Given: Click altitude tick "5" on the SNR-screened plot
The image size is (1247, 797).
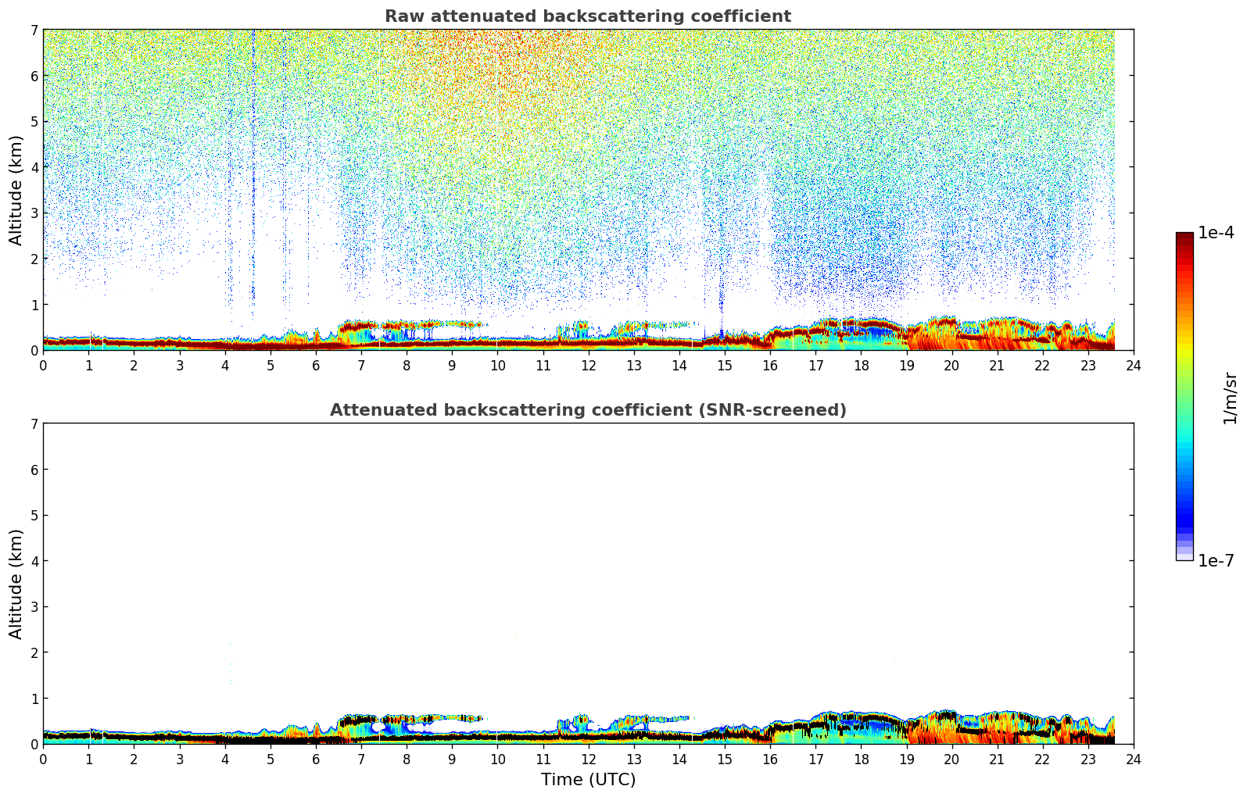Looking at the screenshot, I should 34,516.
